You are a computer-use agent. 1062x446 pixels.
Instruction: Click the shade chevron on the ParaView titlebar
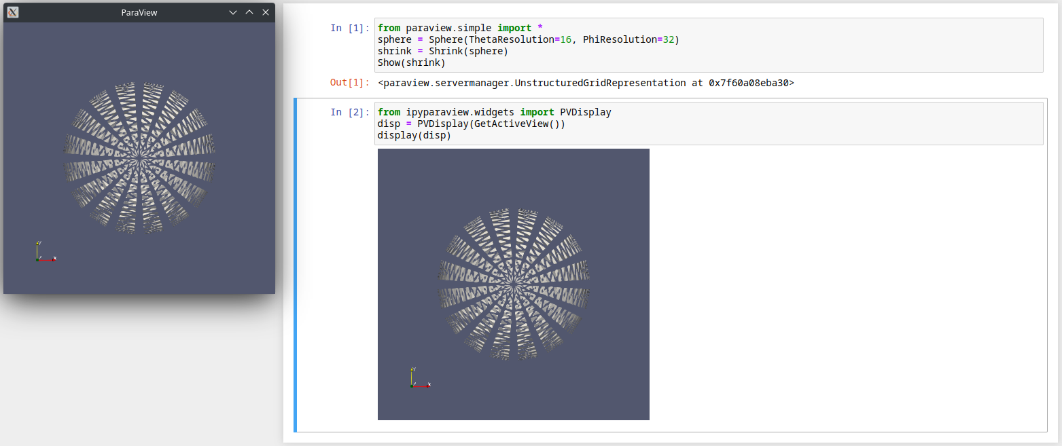(x=233, y=12)
